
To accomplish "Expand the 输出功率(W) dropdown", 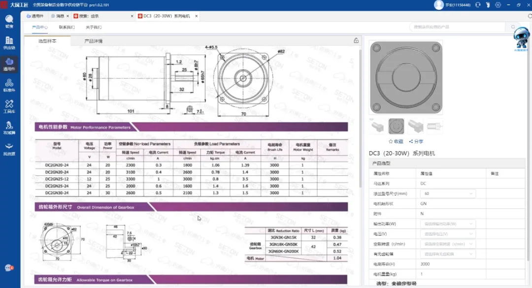I will (447, 224).
